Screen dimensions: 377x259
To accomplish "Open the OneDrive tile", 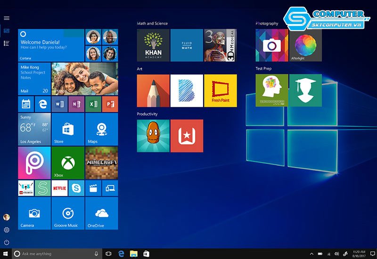I will 102,213.
